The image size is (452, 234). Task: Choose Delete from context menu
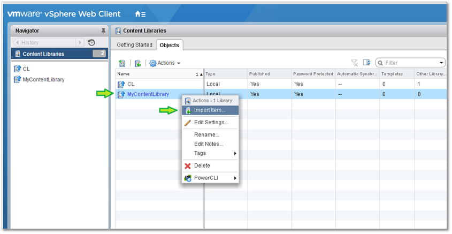(x=210, y=165)
